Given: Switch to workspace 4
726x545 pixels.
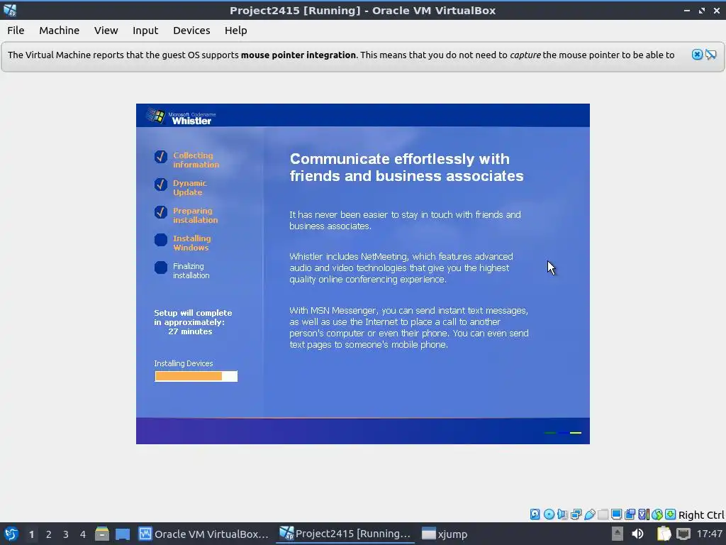Looking at the screenshot, I should [83, 534].
